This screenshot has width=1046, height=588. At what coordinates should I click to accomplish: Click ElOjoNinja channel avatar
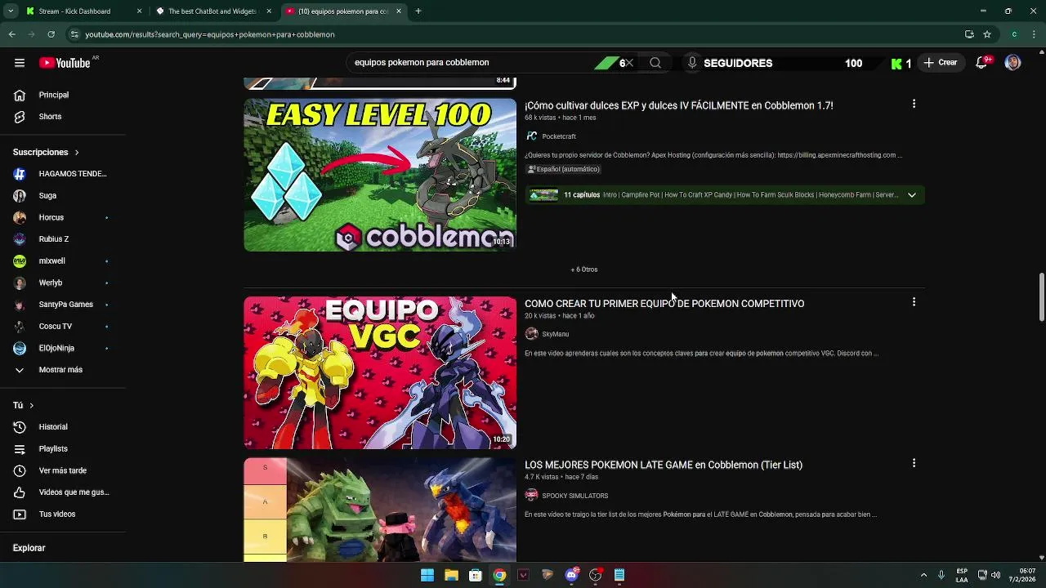(20, 348)
